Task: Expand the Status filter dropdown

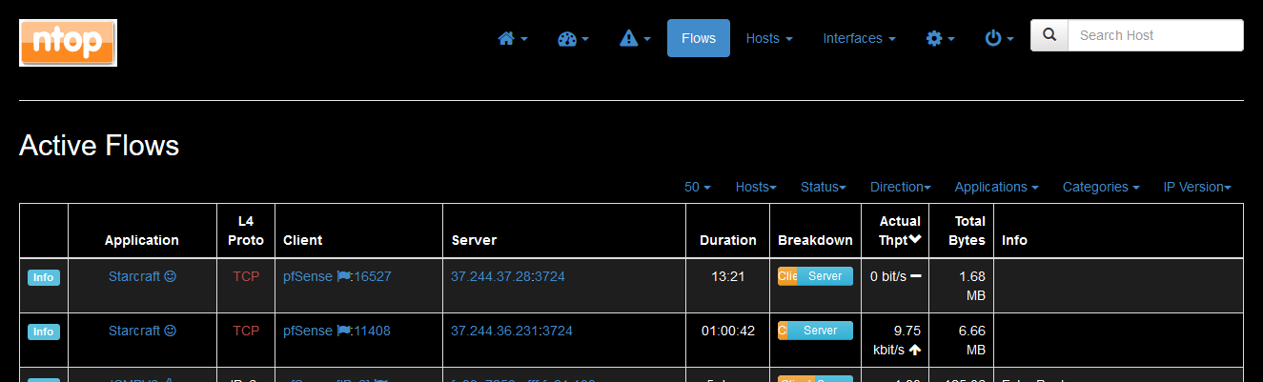Action: 824,187
